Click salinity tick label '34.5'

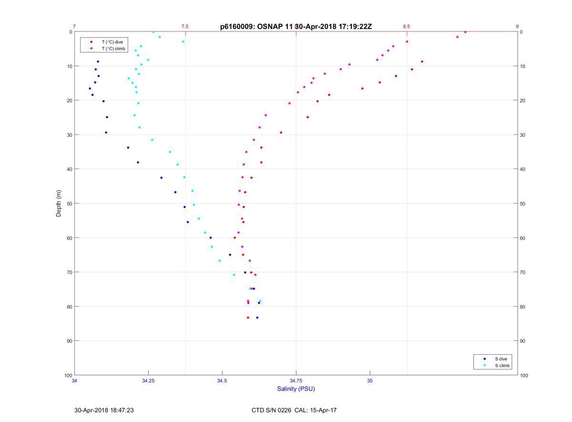point(222,381)
